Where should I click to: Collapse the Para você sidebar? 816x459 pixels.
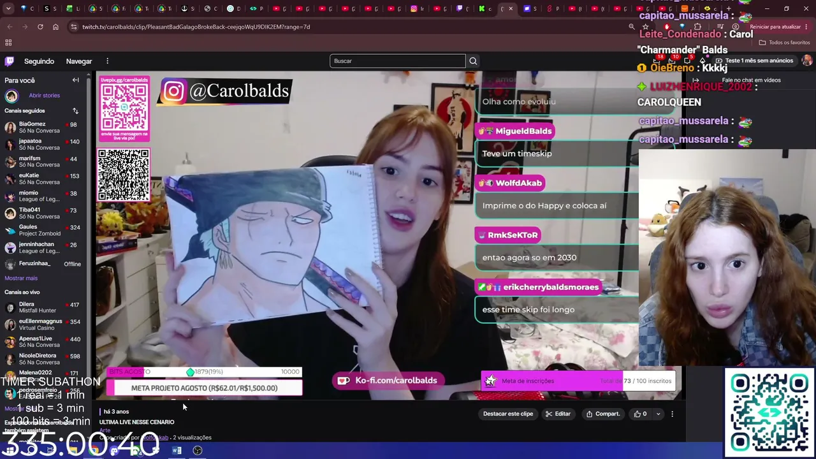(75, 80)
